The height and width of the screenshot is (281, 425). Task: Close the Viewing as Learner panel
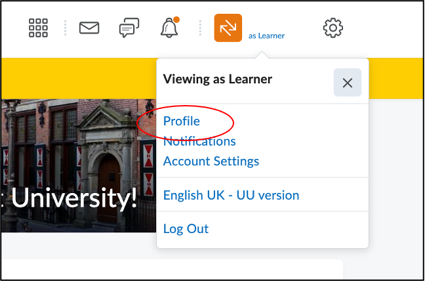tap(347, 83)
